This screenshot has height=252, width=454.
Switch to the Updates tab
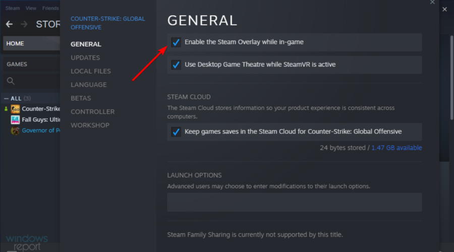85,58
